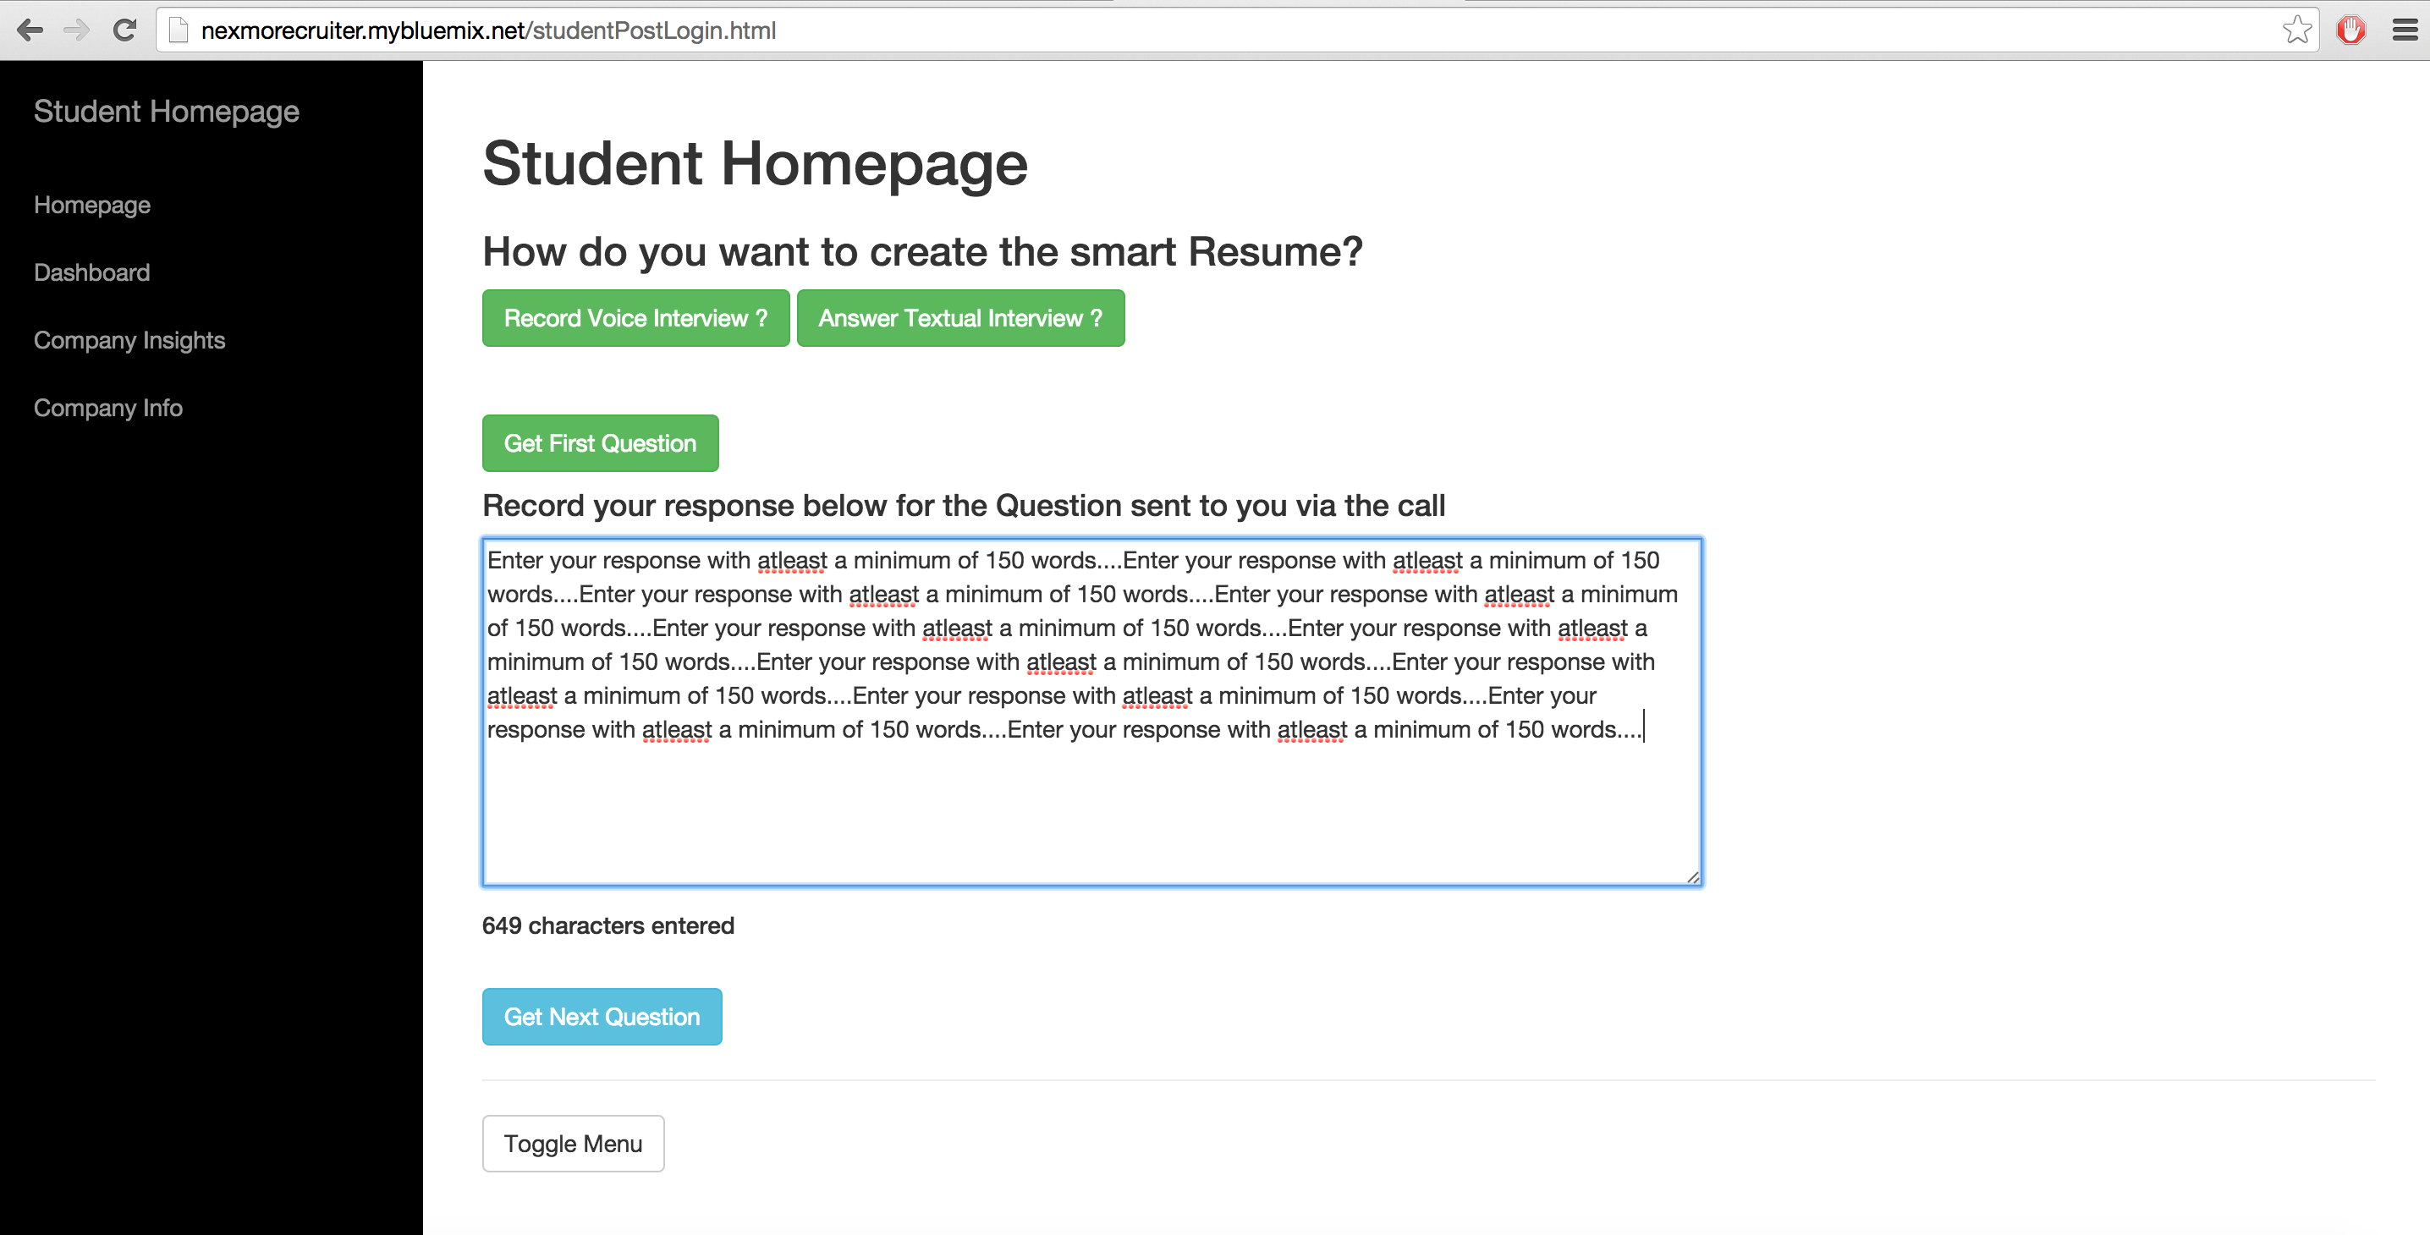Open the Chrome hamburger menu
Viewport: 2430px width, 1235px height.
click(2405, 30)
